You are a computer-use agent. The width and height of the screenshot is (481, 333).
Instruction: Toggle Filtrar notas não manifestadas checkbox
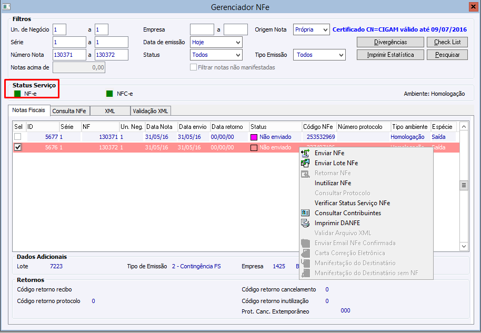[x=193, y=67]
